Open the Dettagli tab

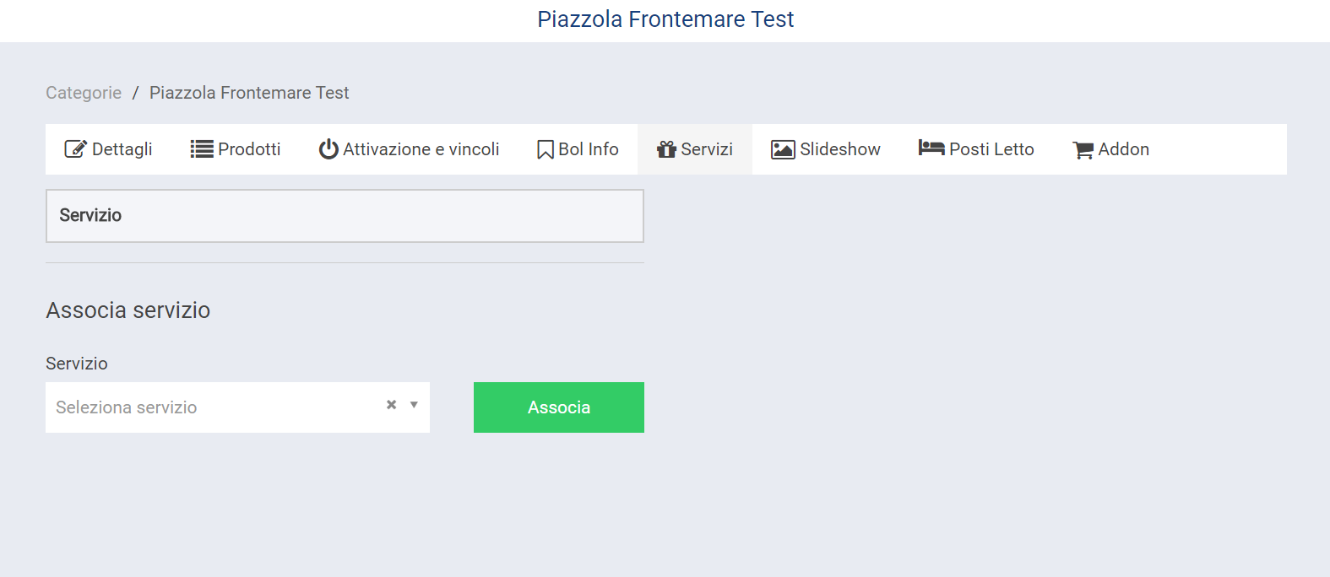pyautogui.click(x=122, y=149)
